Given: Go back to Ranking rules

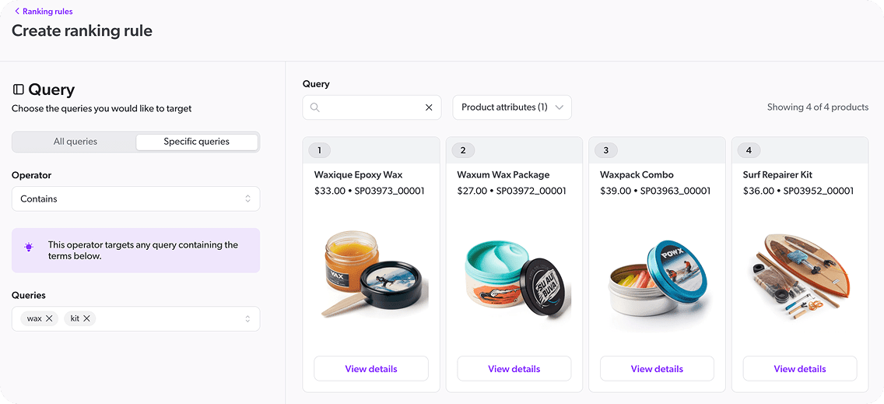Looking at the screenshot, I should pos(47,12).
